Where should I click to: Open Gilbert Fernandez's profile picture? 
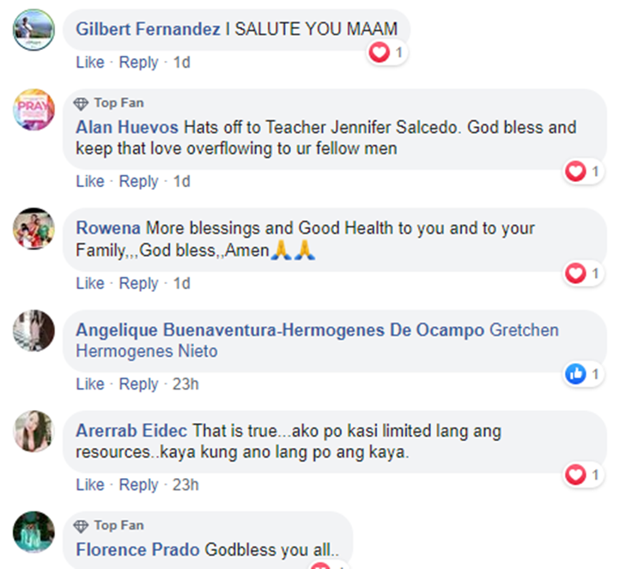(x=33, y=30)
